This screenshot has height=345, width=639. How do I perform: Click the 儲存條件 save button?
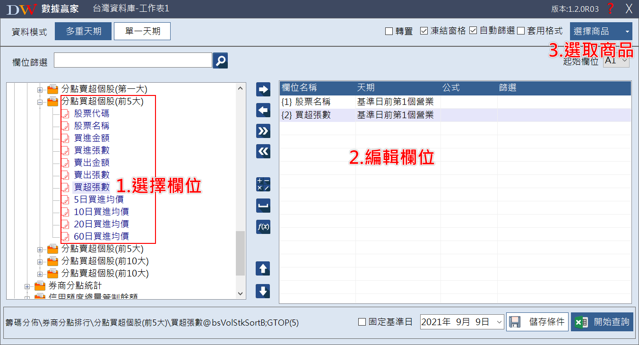[x=537, y=322]
